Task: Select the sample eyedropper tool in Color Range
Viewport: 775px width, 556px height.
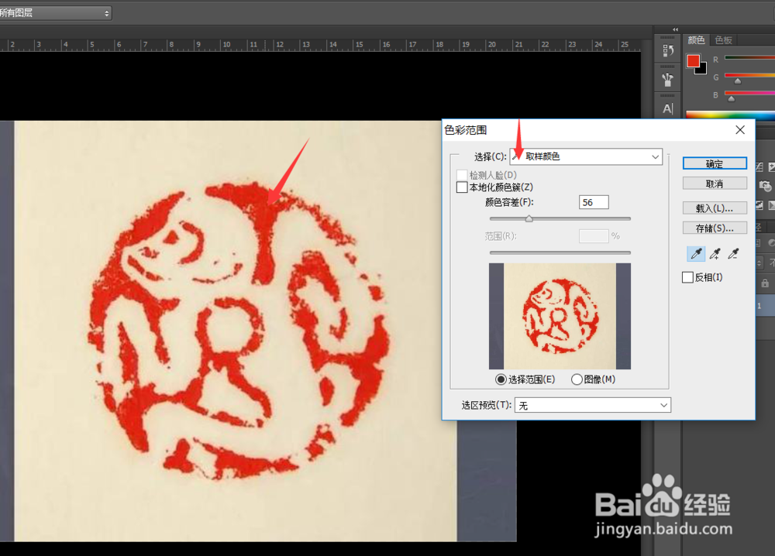Action: point(696,254)
